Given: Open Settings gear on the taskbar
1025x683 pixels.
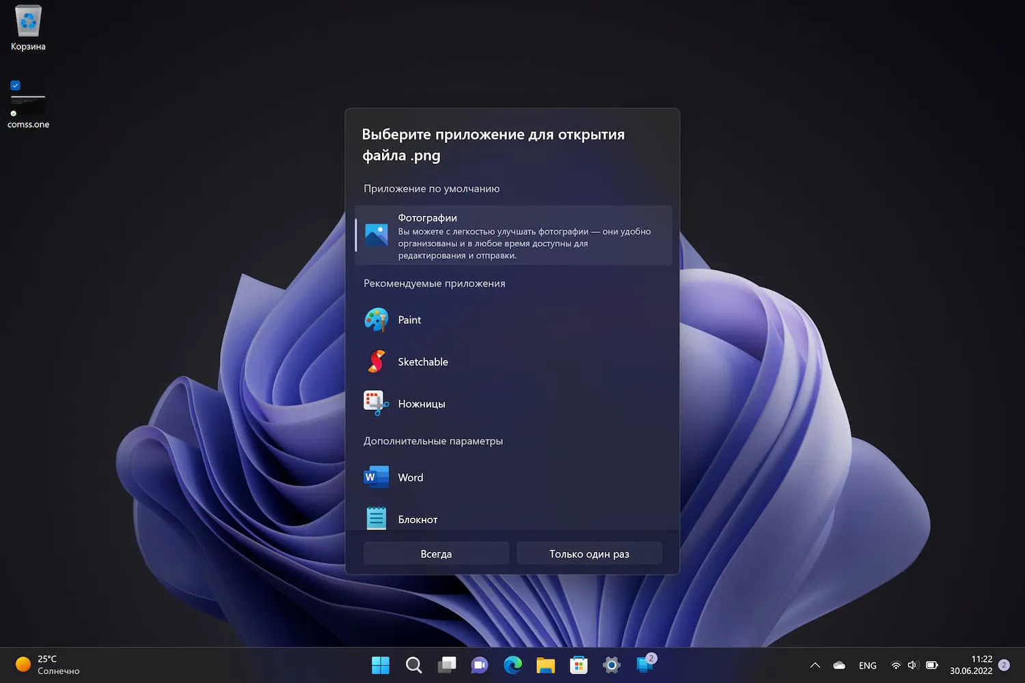Looking at the screenshot, I should pos(612,665).
